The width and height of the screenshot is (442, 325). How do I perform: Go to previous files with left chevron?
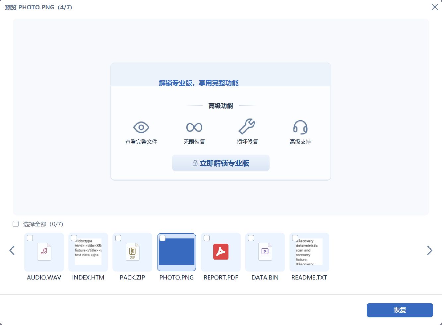pyautogui.click(x=12, y=250)
